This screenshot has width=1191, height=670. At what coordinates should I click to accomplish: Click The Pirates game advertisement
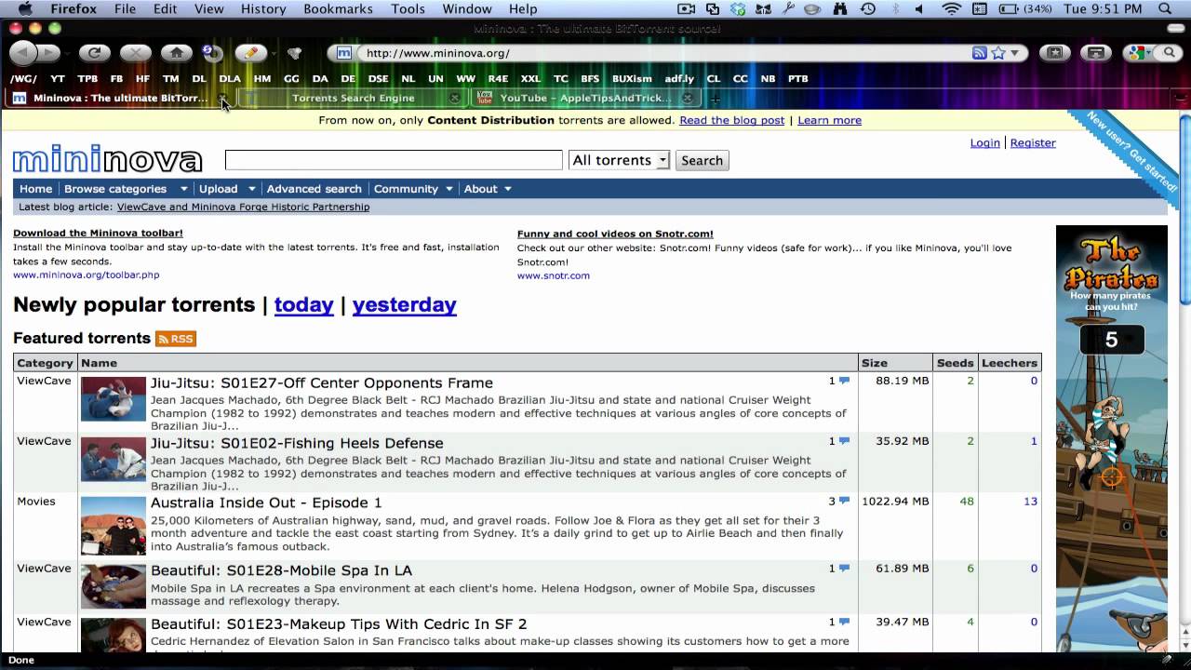click(1111, 438)
